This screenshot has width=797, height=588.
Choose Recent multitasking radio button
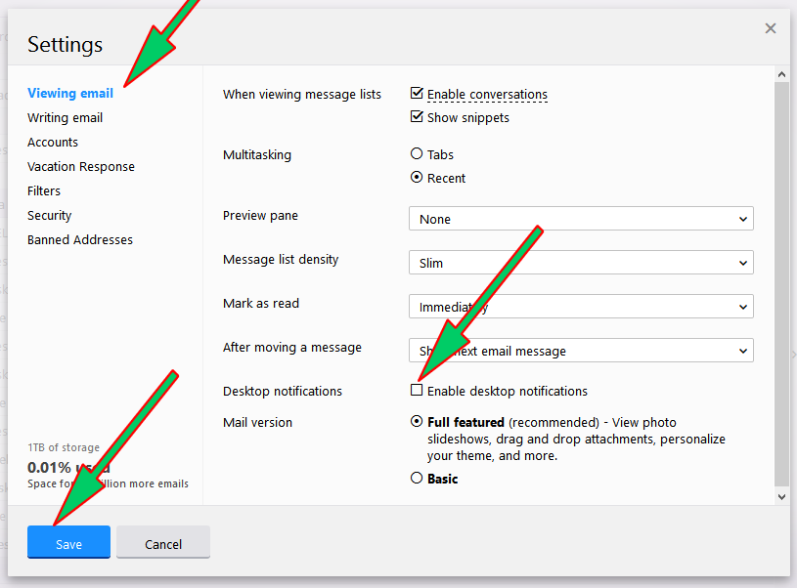(x=418, y=178)
